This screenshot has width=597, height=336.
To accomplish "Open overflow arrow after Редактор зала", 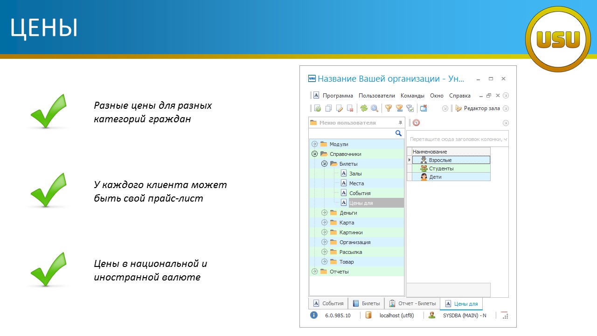I will [506, 108].
